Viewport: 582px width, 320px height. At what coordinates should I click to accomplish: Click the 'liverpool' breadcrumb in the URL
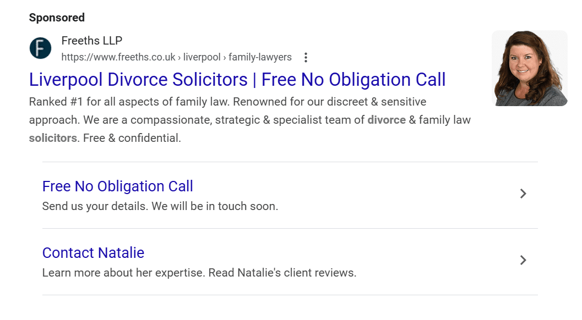202,57
